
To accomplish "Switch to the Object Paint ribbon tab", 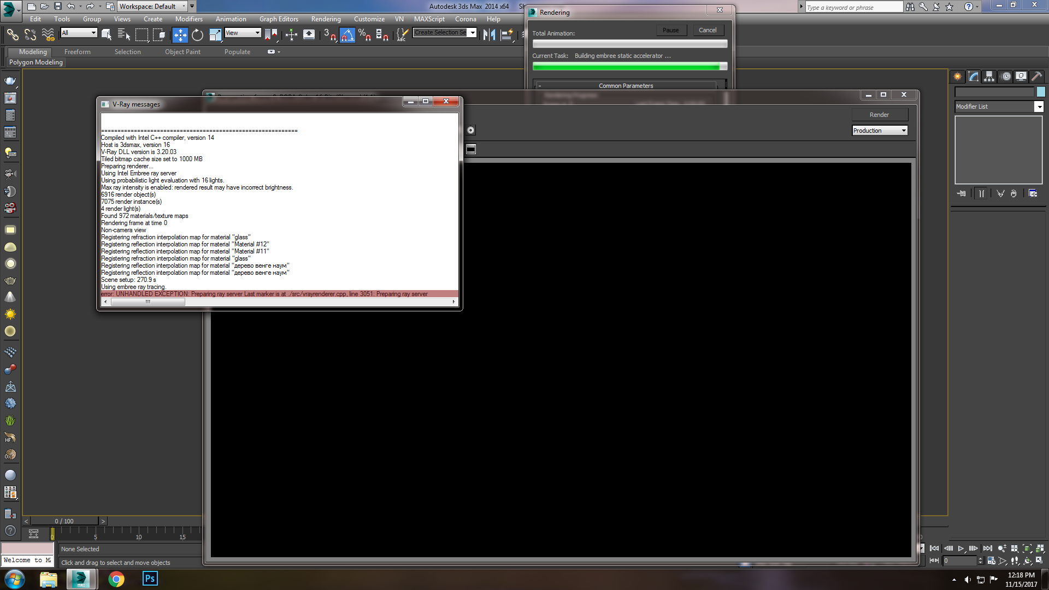I will [x=182, y=52].
